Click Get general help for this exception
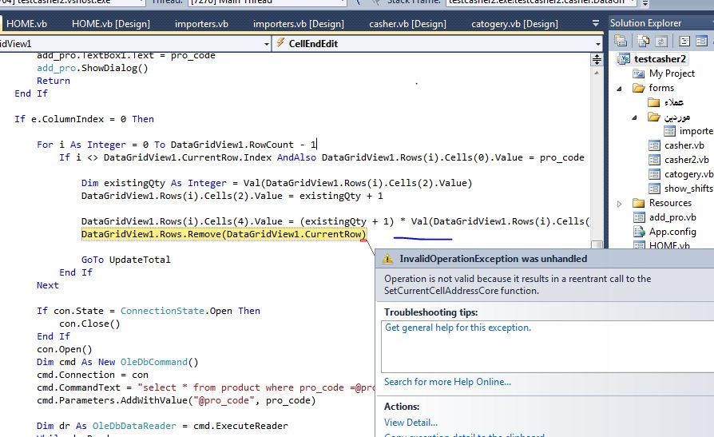The height and width of the screenshot is (437, 714). coord(458,328)
